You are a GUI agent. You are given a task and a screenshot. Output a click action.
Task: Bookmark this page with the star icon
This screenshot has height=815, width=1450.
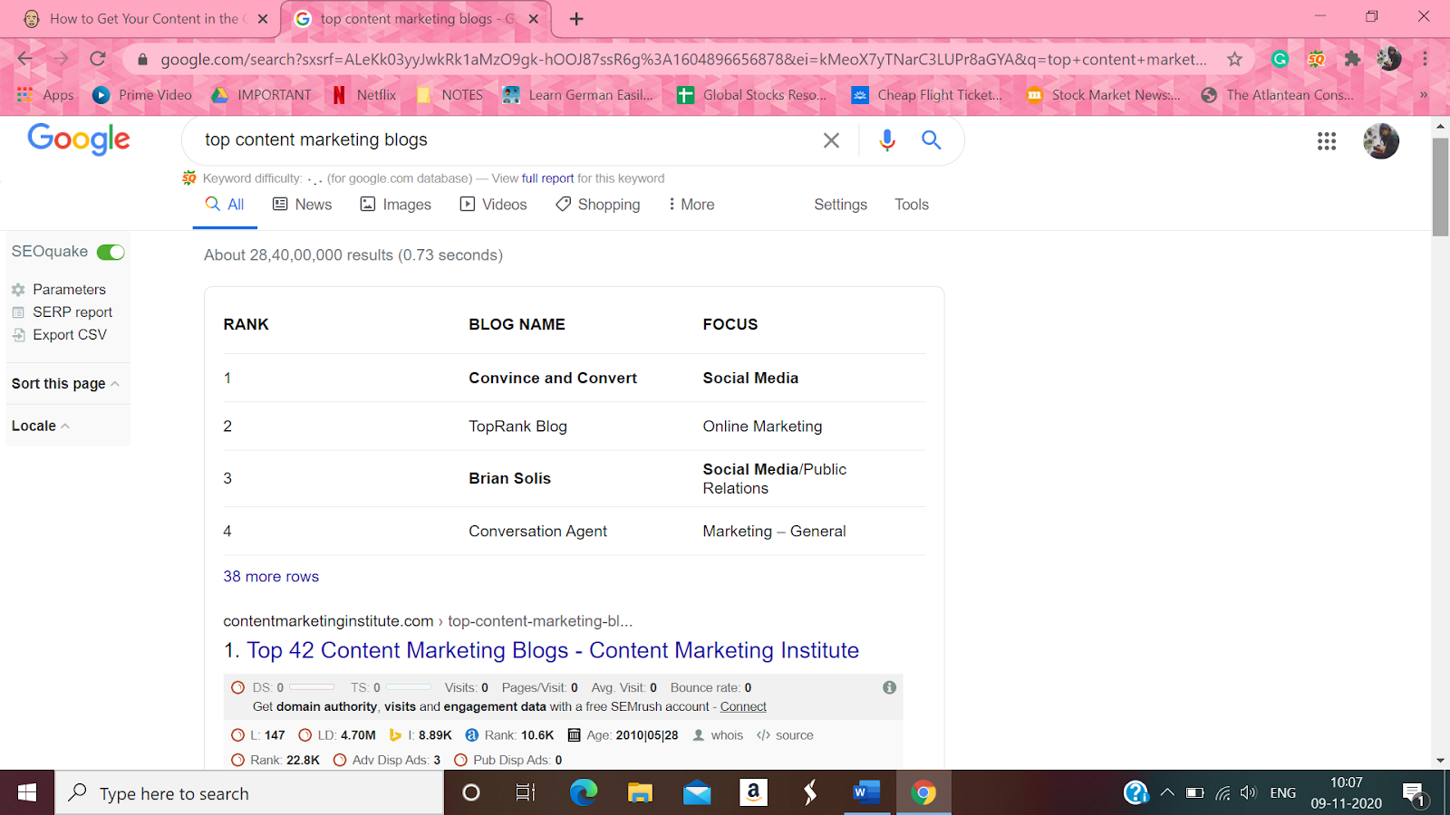click(x=1234, y=59)
